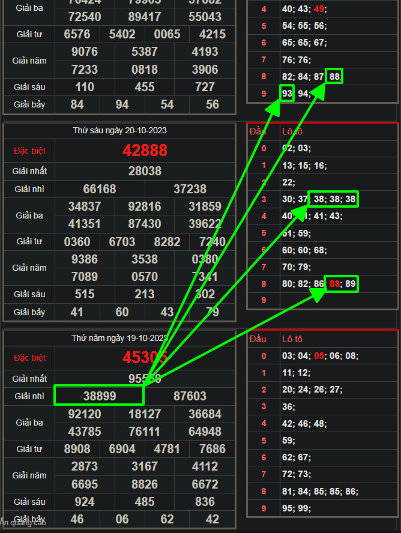
Task: Select the green-boxed 38; 38; 38 lô tô group
Action: coord(334,199)
